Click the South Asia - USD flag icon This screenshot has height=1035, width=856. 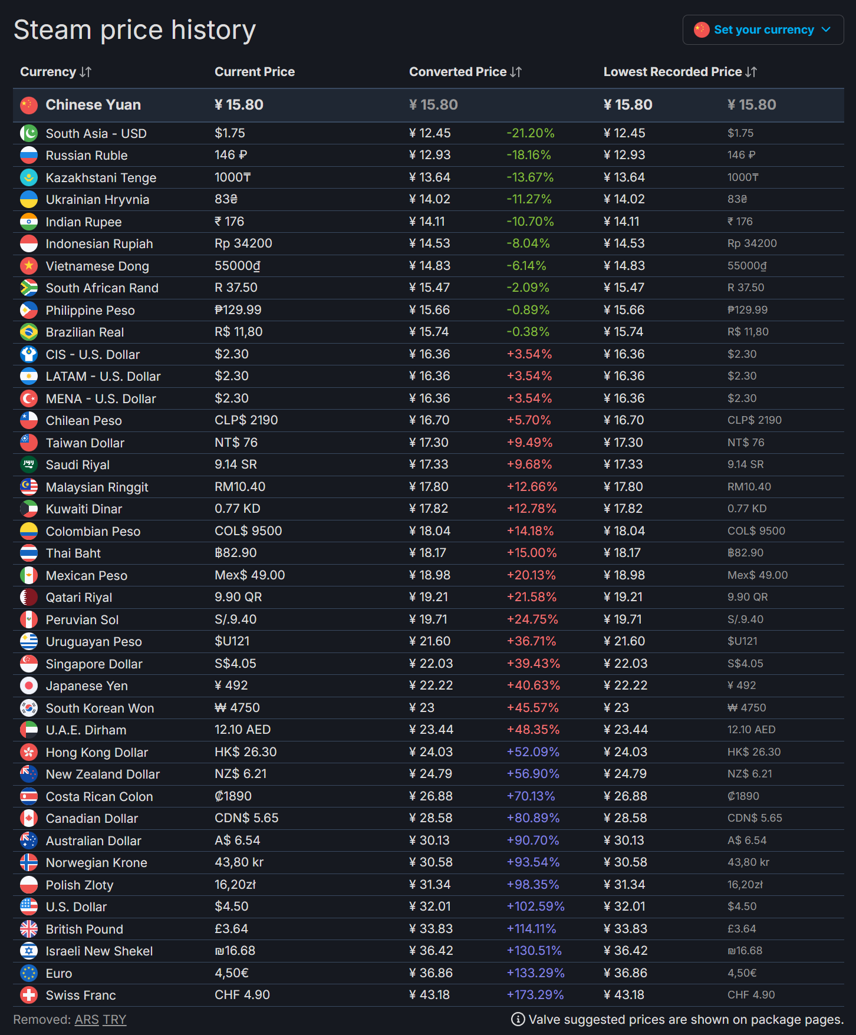coord(29,133)
